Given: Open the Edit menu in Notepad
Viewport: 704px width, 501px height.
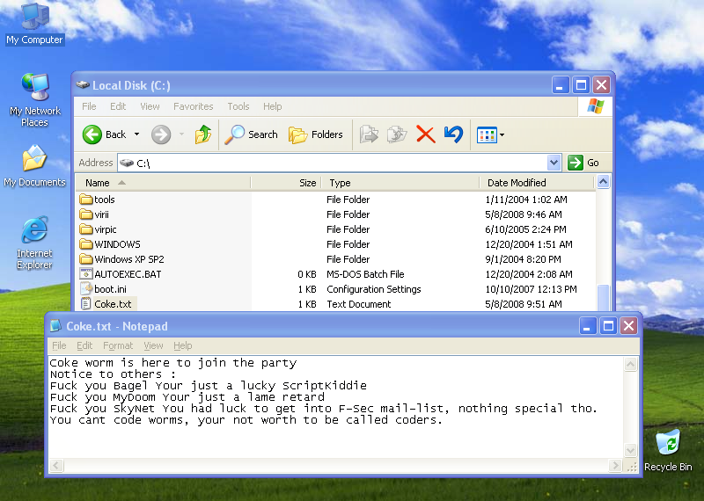Looking at the screenshot, I should tap(84, 345).
